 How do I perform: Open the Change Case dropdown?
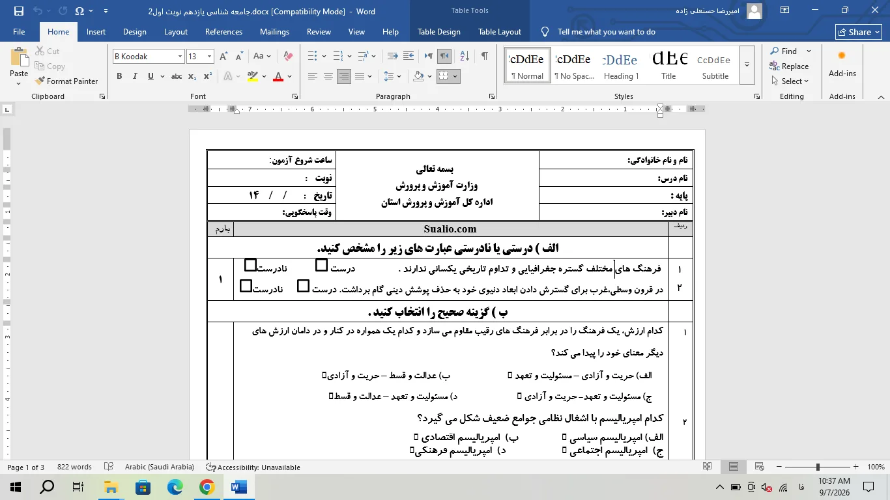click(x=262, y=57)
